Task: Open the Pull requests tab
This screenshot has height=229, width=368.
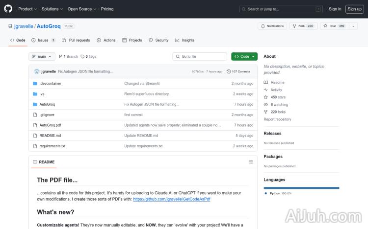Action: pyautogui.click(x=76, y=40)
